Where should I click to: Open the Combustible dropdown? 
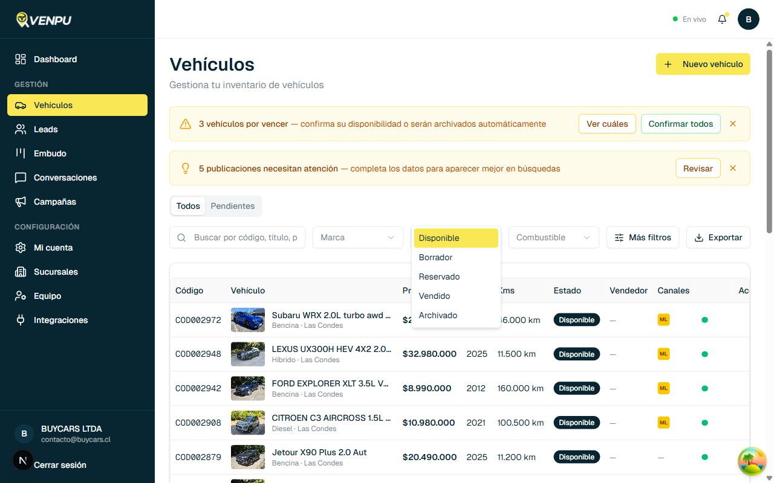[x=553, y=237]
